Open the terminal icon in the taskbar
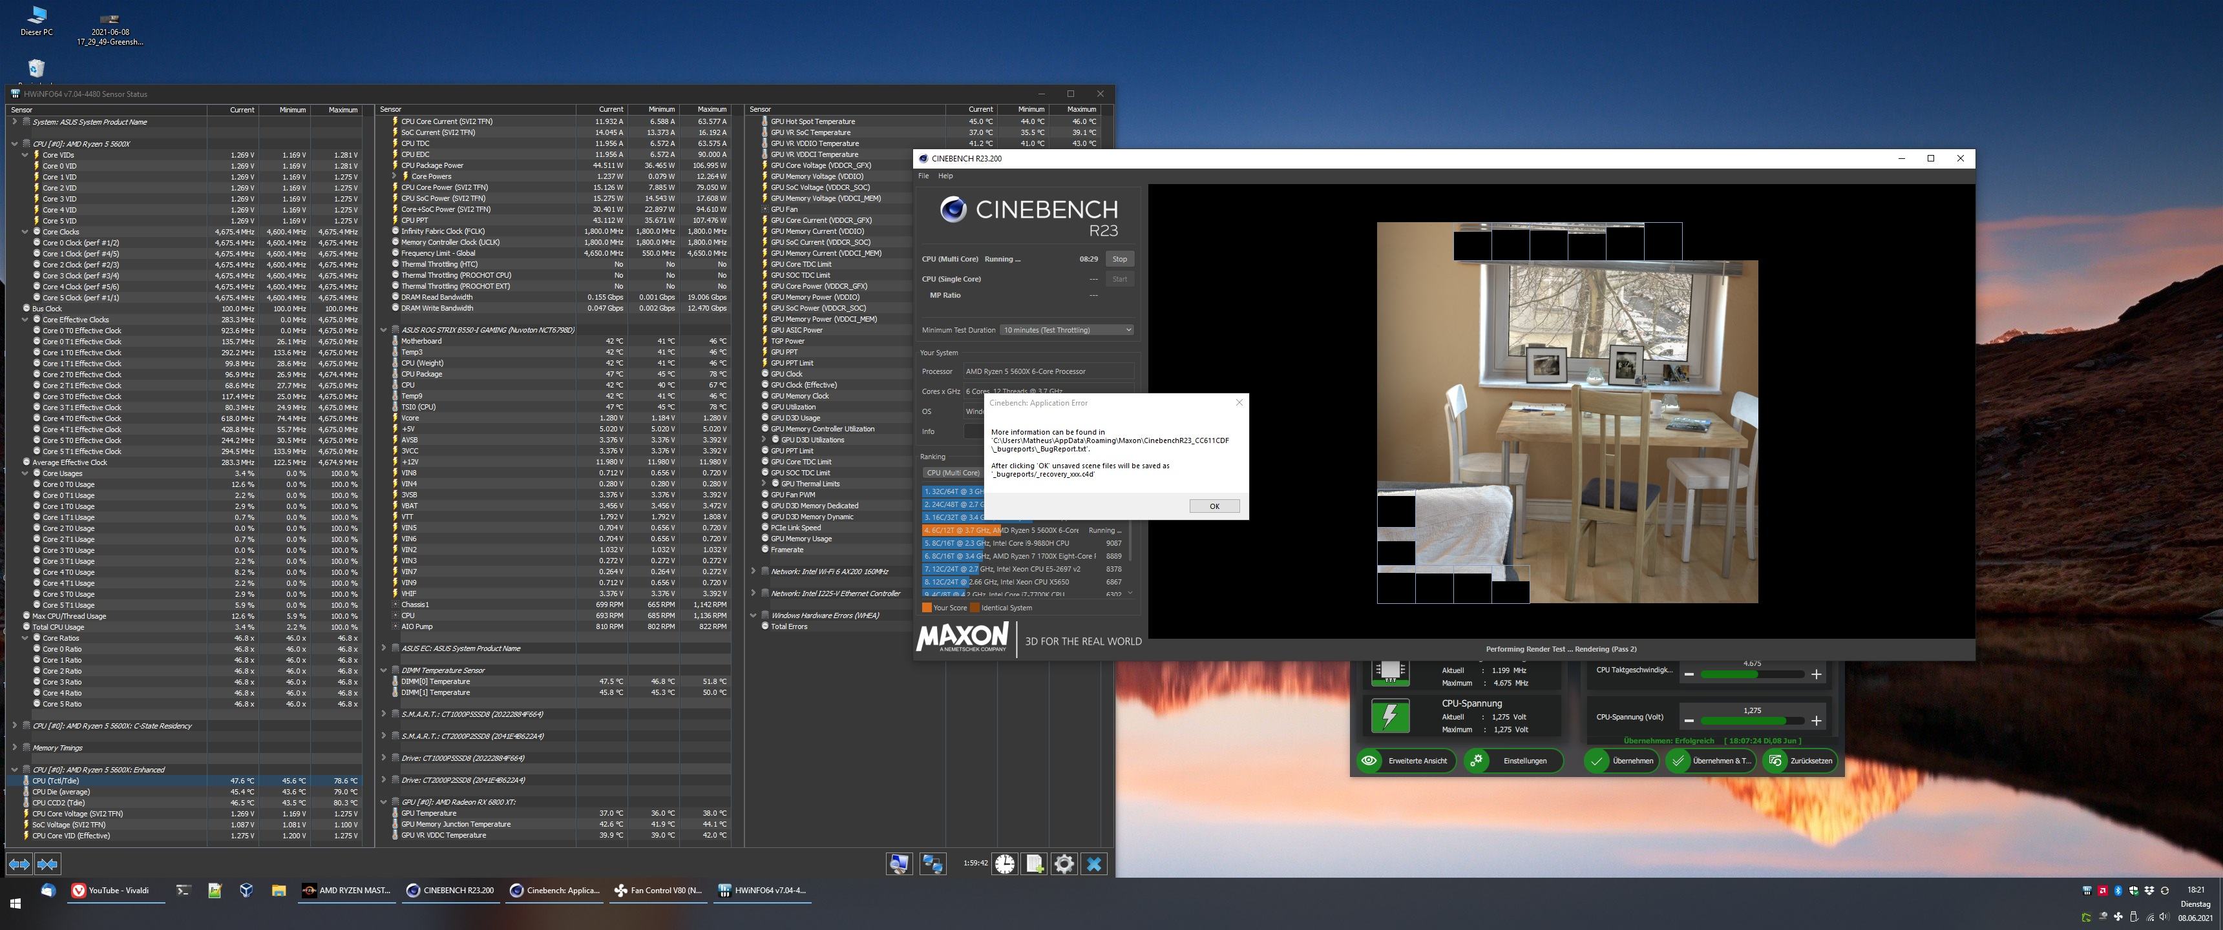The height and width of the screenshot is (930, 2223). 183,891
